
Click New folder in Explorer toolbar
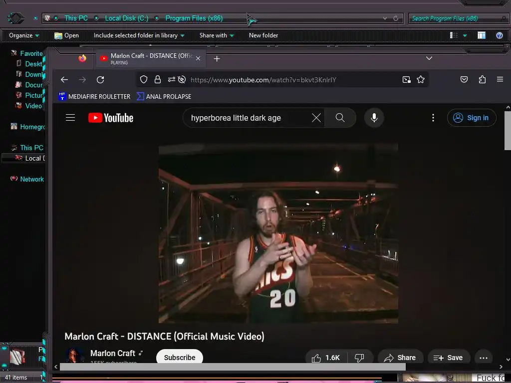tap(263, 35)
